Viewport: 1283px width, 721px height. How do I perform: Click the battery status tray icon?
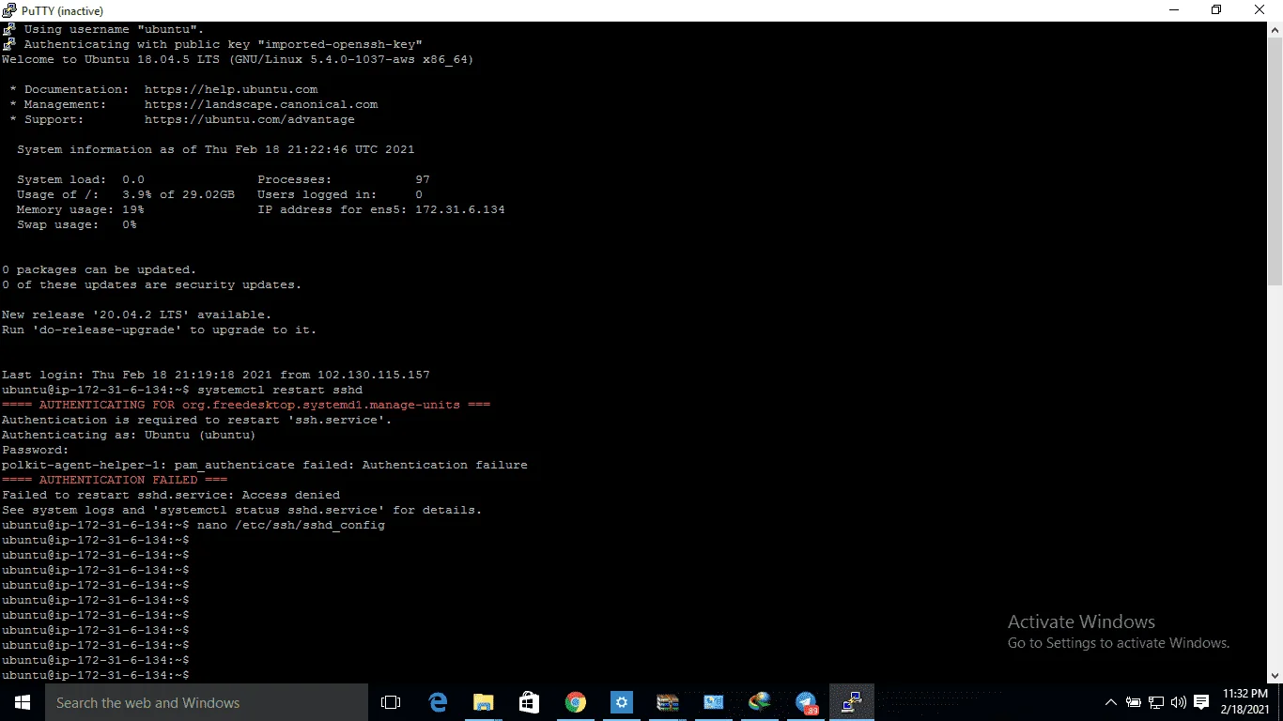point(1134,702)
